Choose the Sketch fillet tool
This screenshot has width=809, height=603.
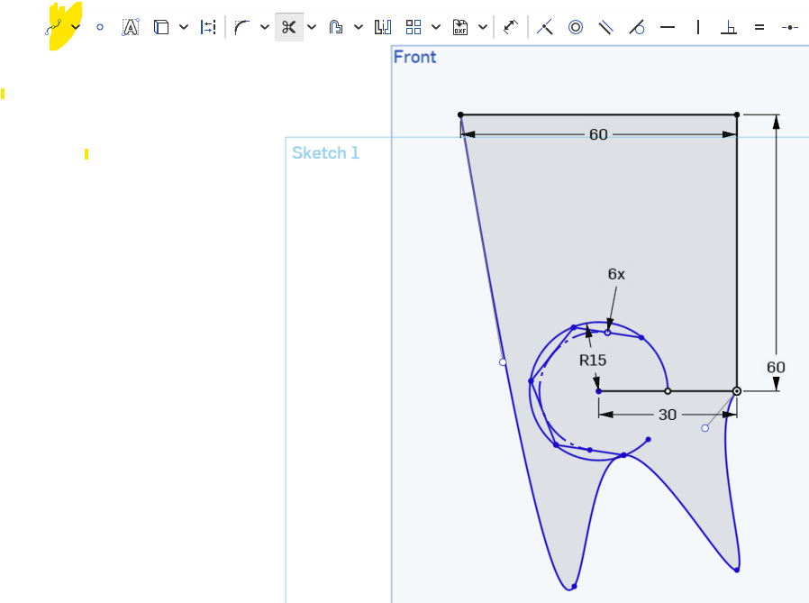241,27
